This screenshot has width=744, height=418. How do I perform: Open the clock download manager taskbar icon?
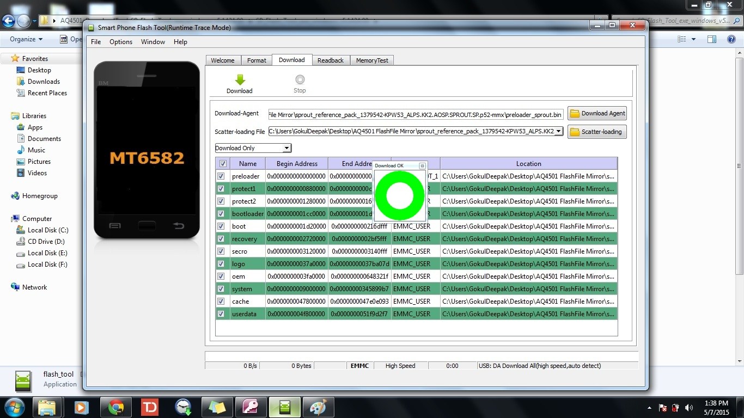[x=184, y=407]
